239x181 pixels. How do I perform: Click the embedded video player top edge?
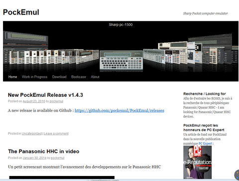tap(62, 178)
